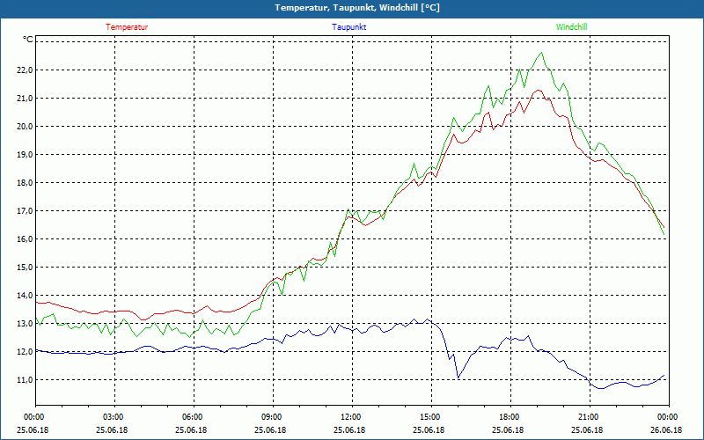Click the 21:00 time axis label
Viewport: 704px width, 440px height.
[x=589, y=417]
